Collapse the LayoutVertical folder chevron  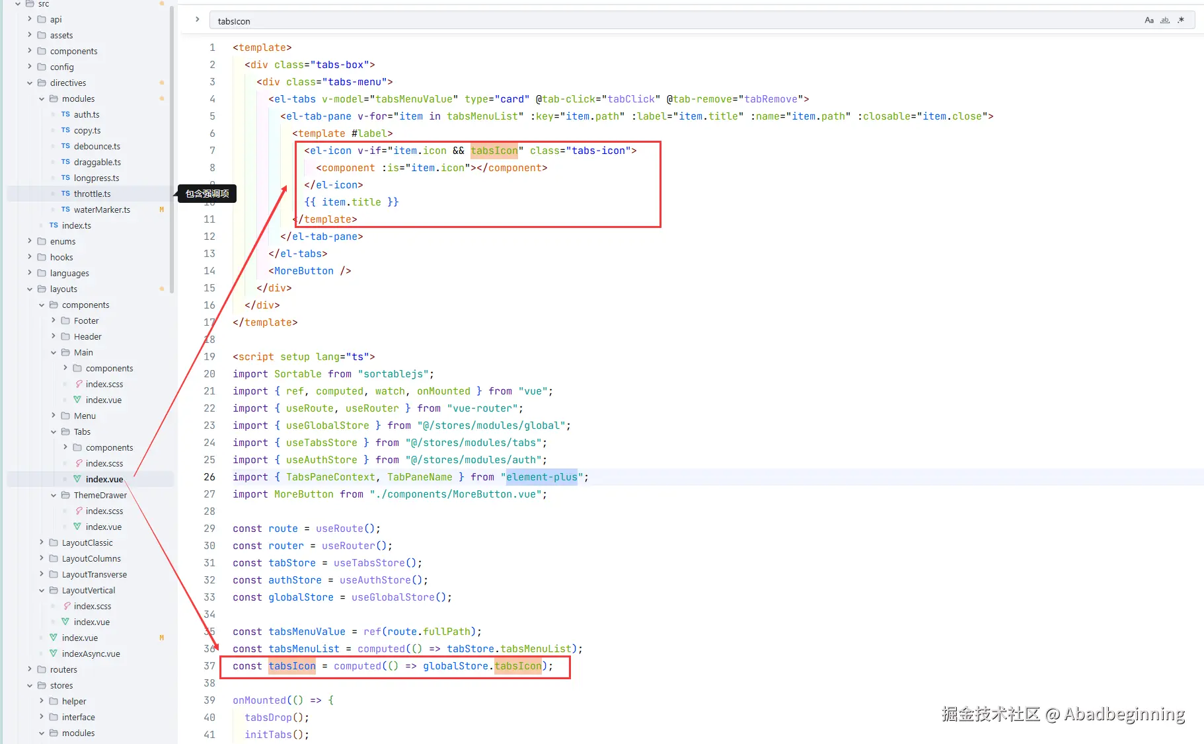coord(42,590)
